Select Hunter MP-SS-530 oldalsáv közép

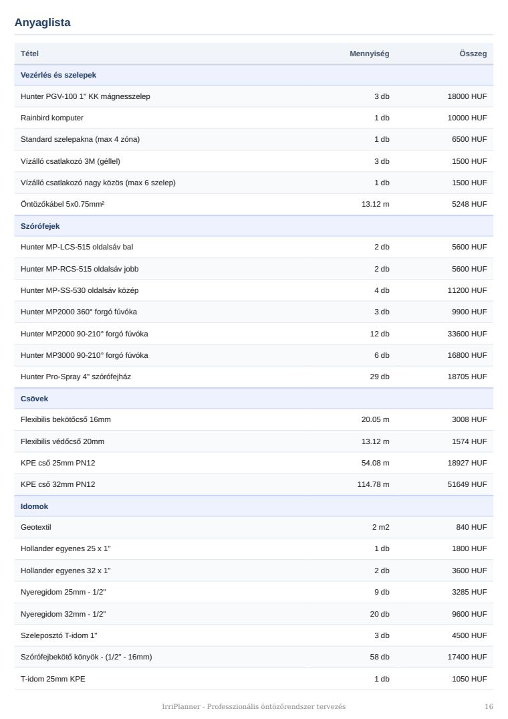click(80, 290)
